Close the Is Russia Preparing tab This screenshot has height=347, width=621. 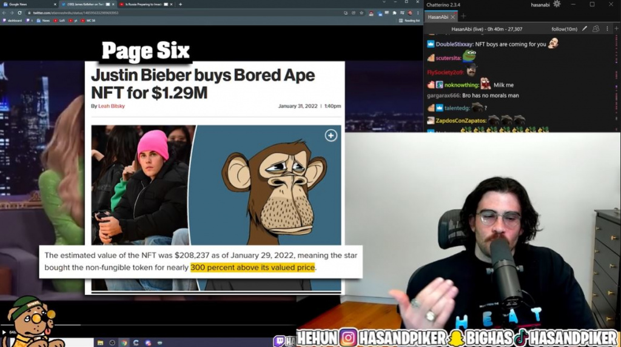click(171, 4)
